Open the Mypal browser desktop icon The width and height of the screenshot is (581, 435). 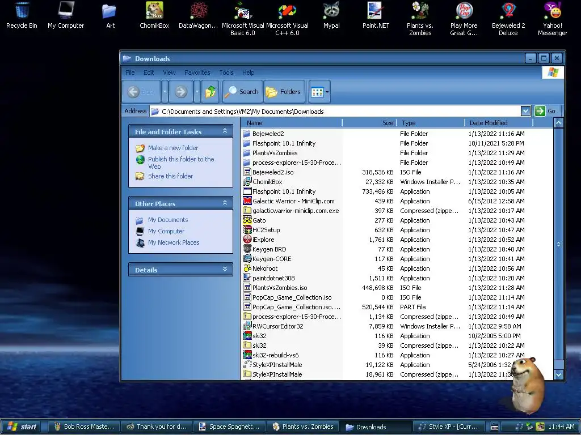click(331, 15)
